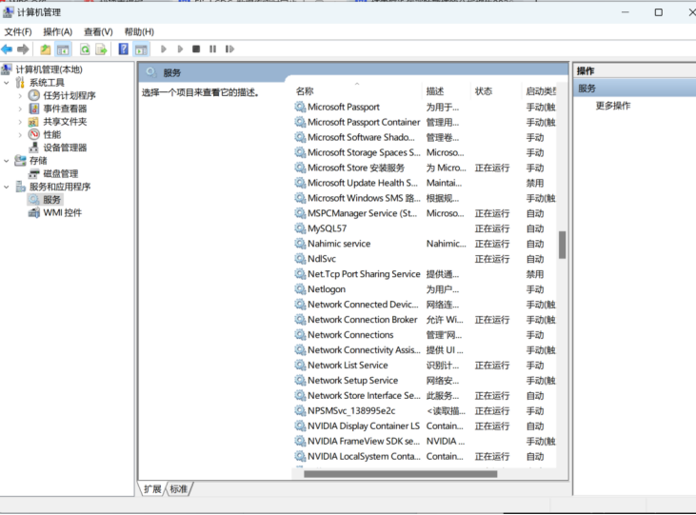Expand the 共享文件夹 node arrow
696x515 pixels.
20,122
